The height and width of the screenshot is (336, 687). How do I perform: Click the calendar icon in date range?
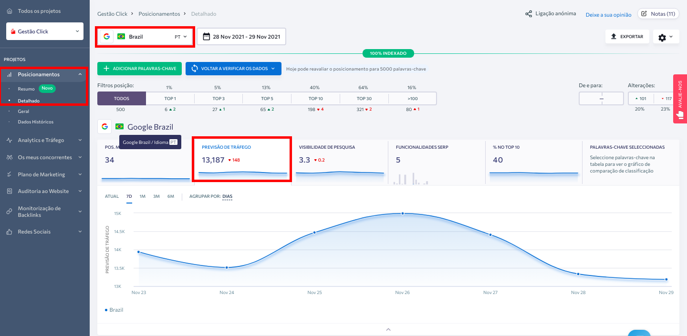(207, 37)
